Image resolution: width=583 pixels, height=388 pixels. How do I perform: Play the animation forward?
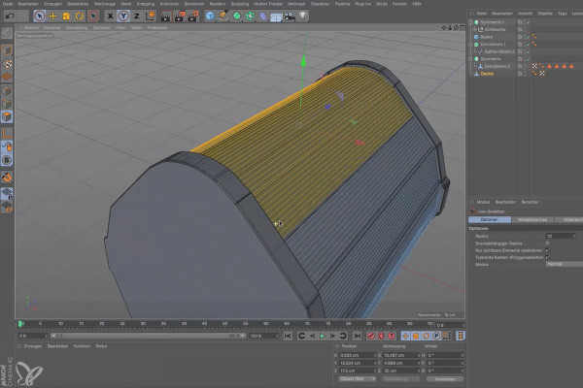pyautogui.click(x=323, y=336)
